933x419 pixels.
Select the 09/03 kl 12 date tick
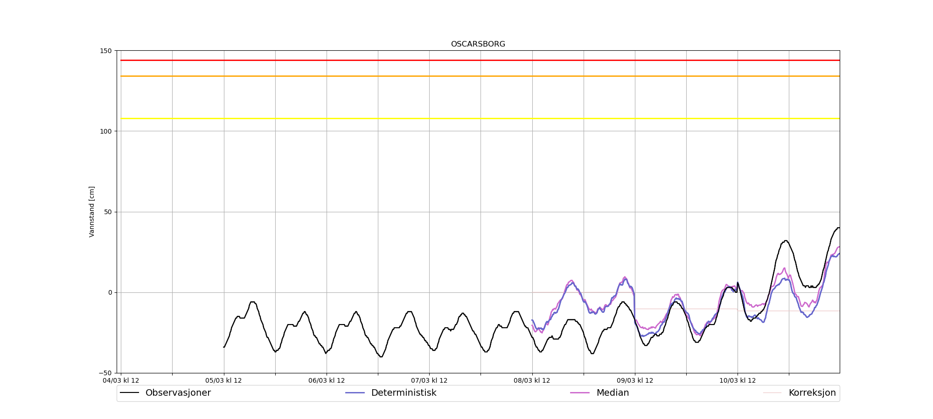[x=635, y=380]
